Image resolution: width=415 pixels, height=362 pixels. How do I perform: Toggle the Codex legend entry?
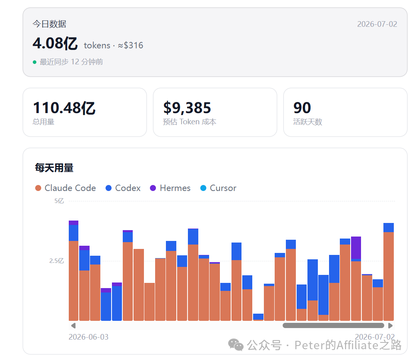[123, 188]
